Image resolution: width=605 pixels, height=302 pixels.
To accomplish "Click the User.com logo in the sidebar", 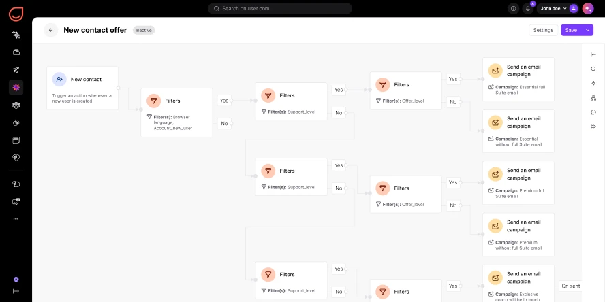I will [16, 14].
